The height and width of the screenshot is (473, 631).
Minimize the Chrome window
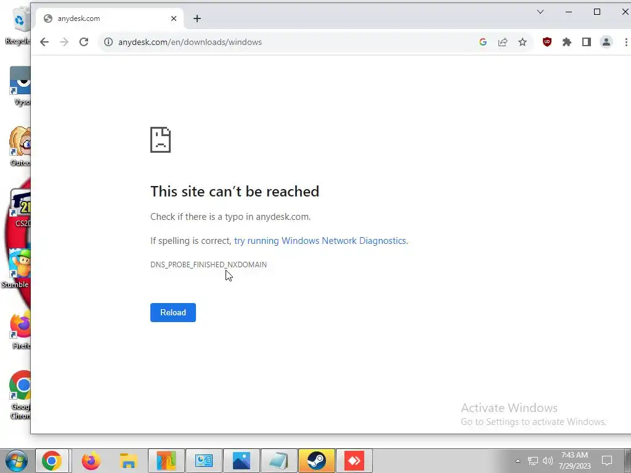tap(569, 12)
